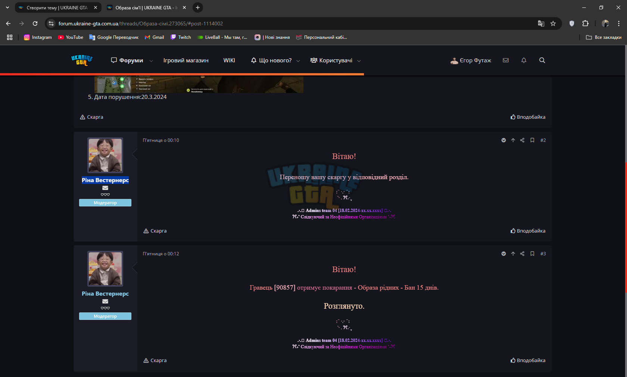This screenshot has height=377, width=627.
Task: Open Ігровий магазин page
Action: 186,60
